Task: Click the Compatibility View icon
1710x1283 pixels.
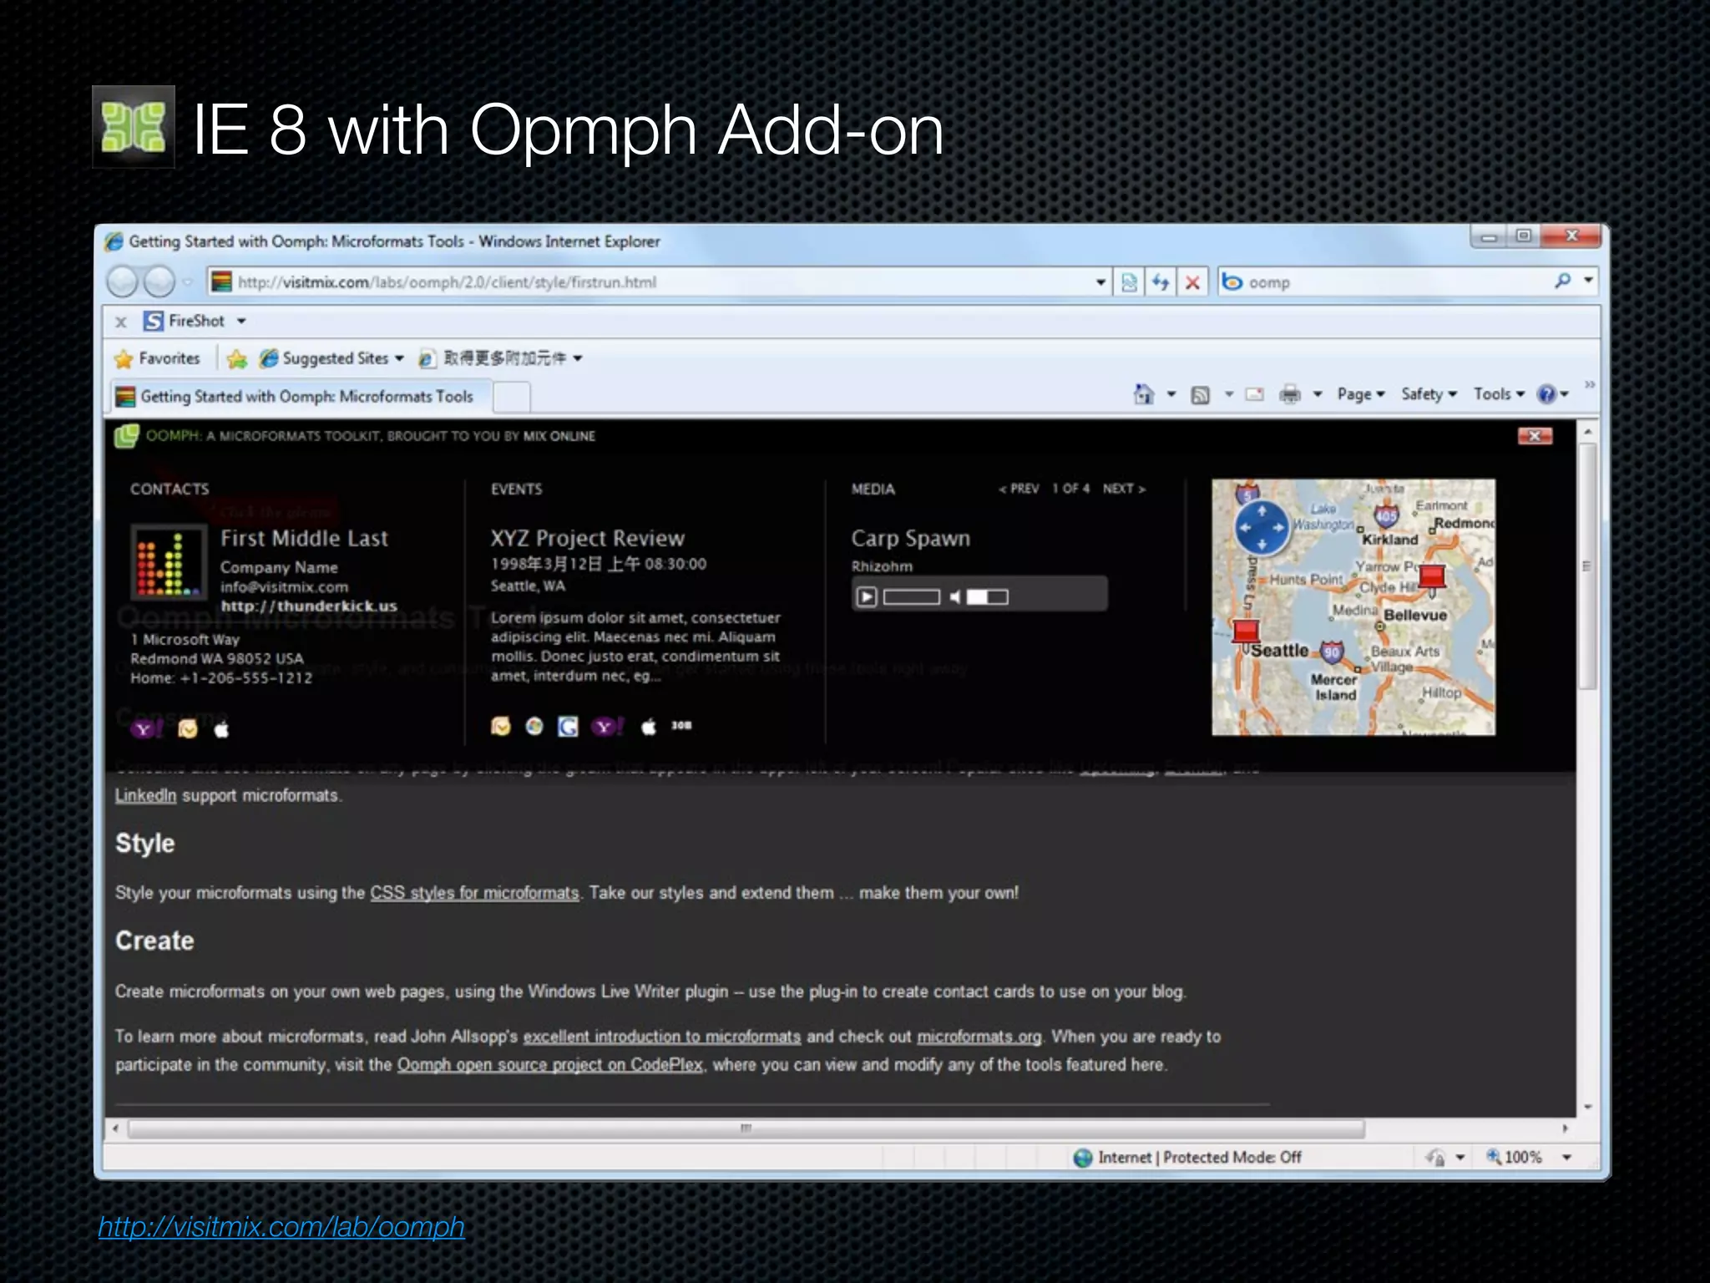Action: pyautogui.click(x=1129, y=282)
